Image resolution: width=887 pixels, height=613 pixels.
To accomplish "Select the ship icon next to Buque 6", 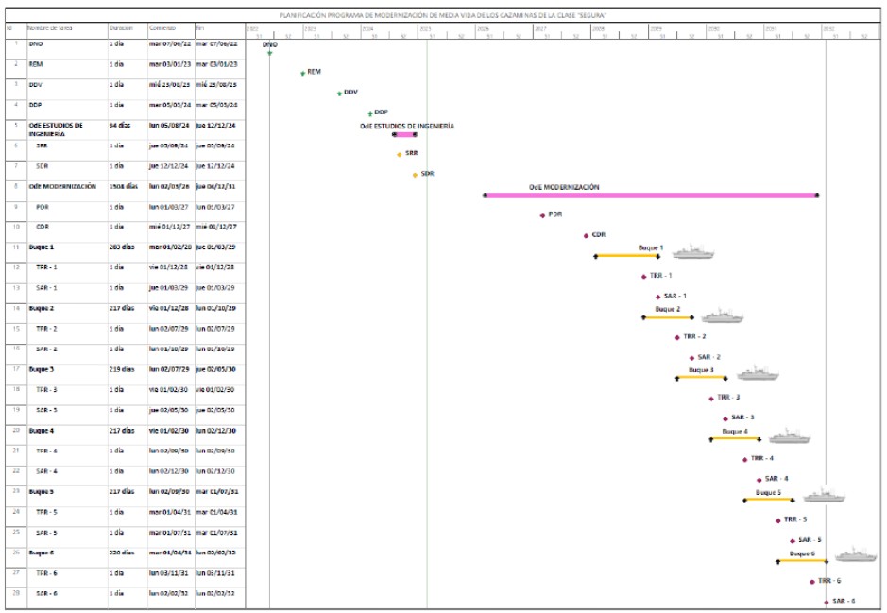I will [x=856, y=555].
